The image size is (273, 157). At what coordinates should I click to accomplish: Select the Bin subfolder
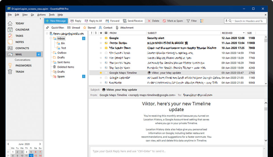pyautogui.click(x=63, y=43)
